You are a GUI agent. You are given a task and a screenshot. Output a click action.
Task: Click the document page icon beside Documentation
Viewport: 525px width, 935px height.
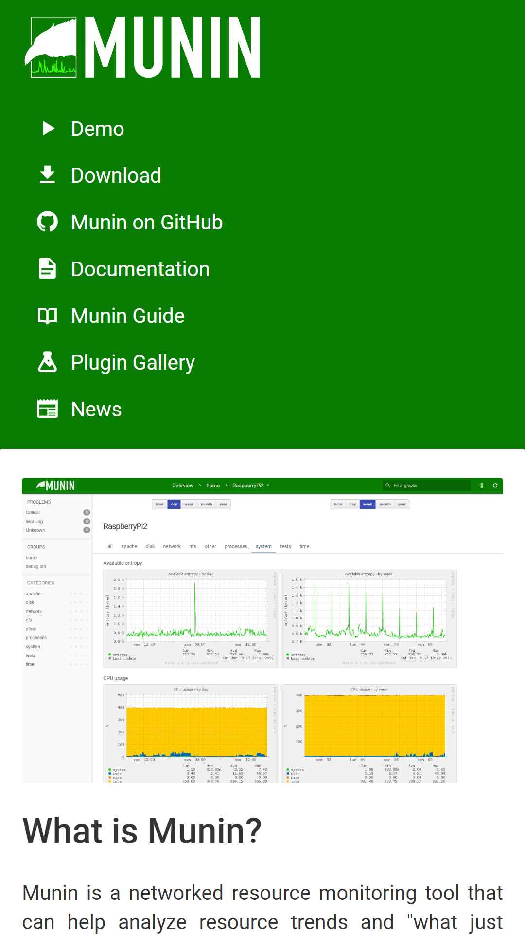point(47,269)
